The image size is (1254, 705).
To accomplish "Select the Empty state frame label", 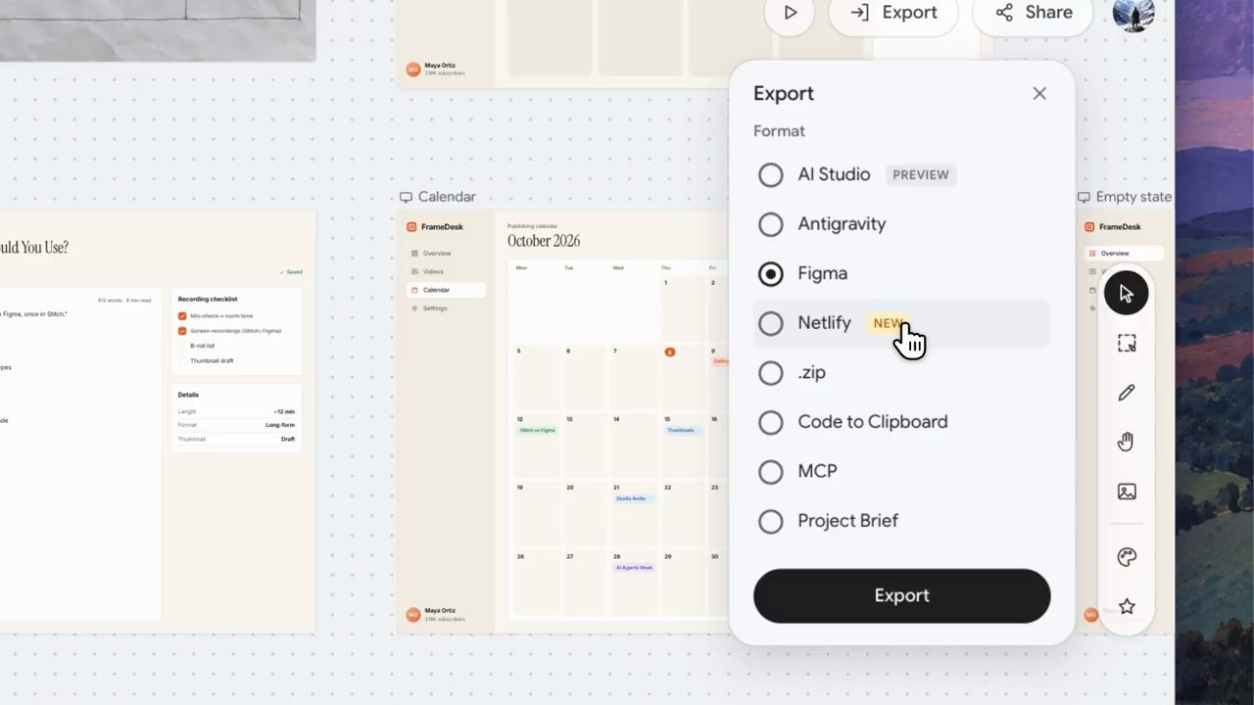I will tap(1125, 197).
